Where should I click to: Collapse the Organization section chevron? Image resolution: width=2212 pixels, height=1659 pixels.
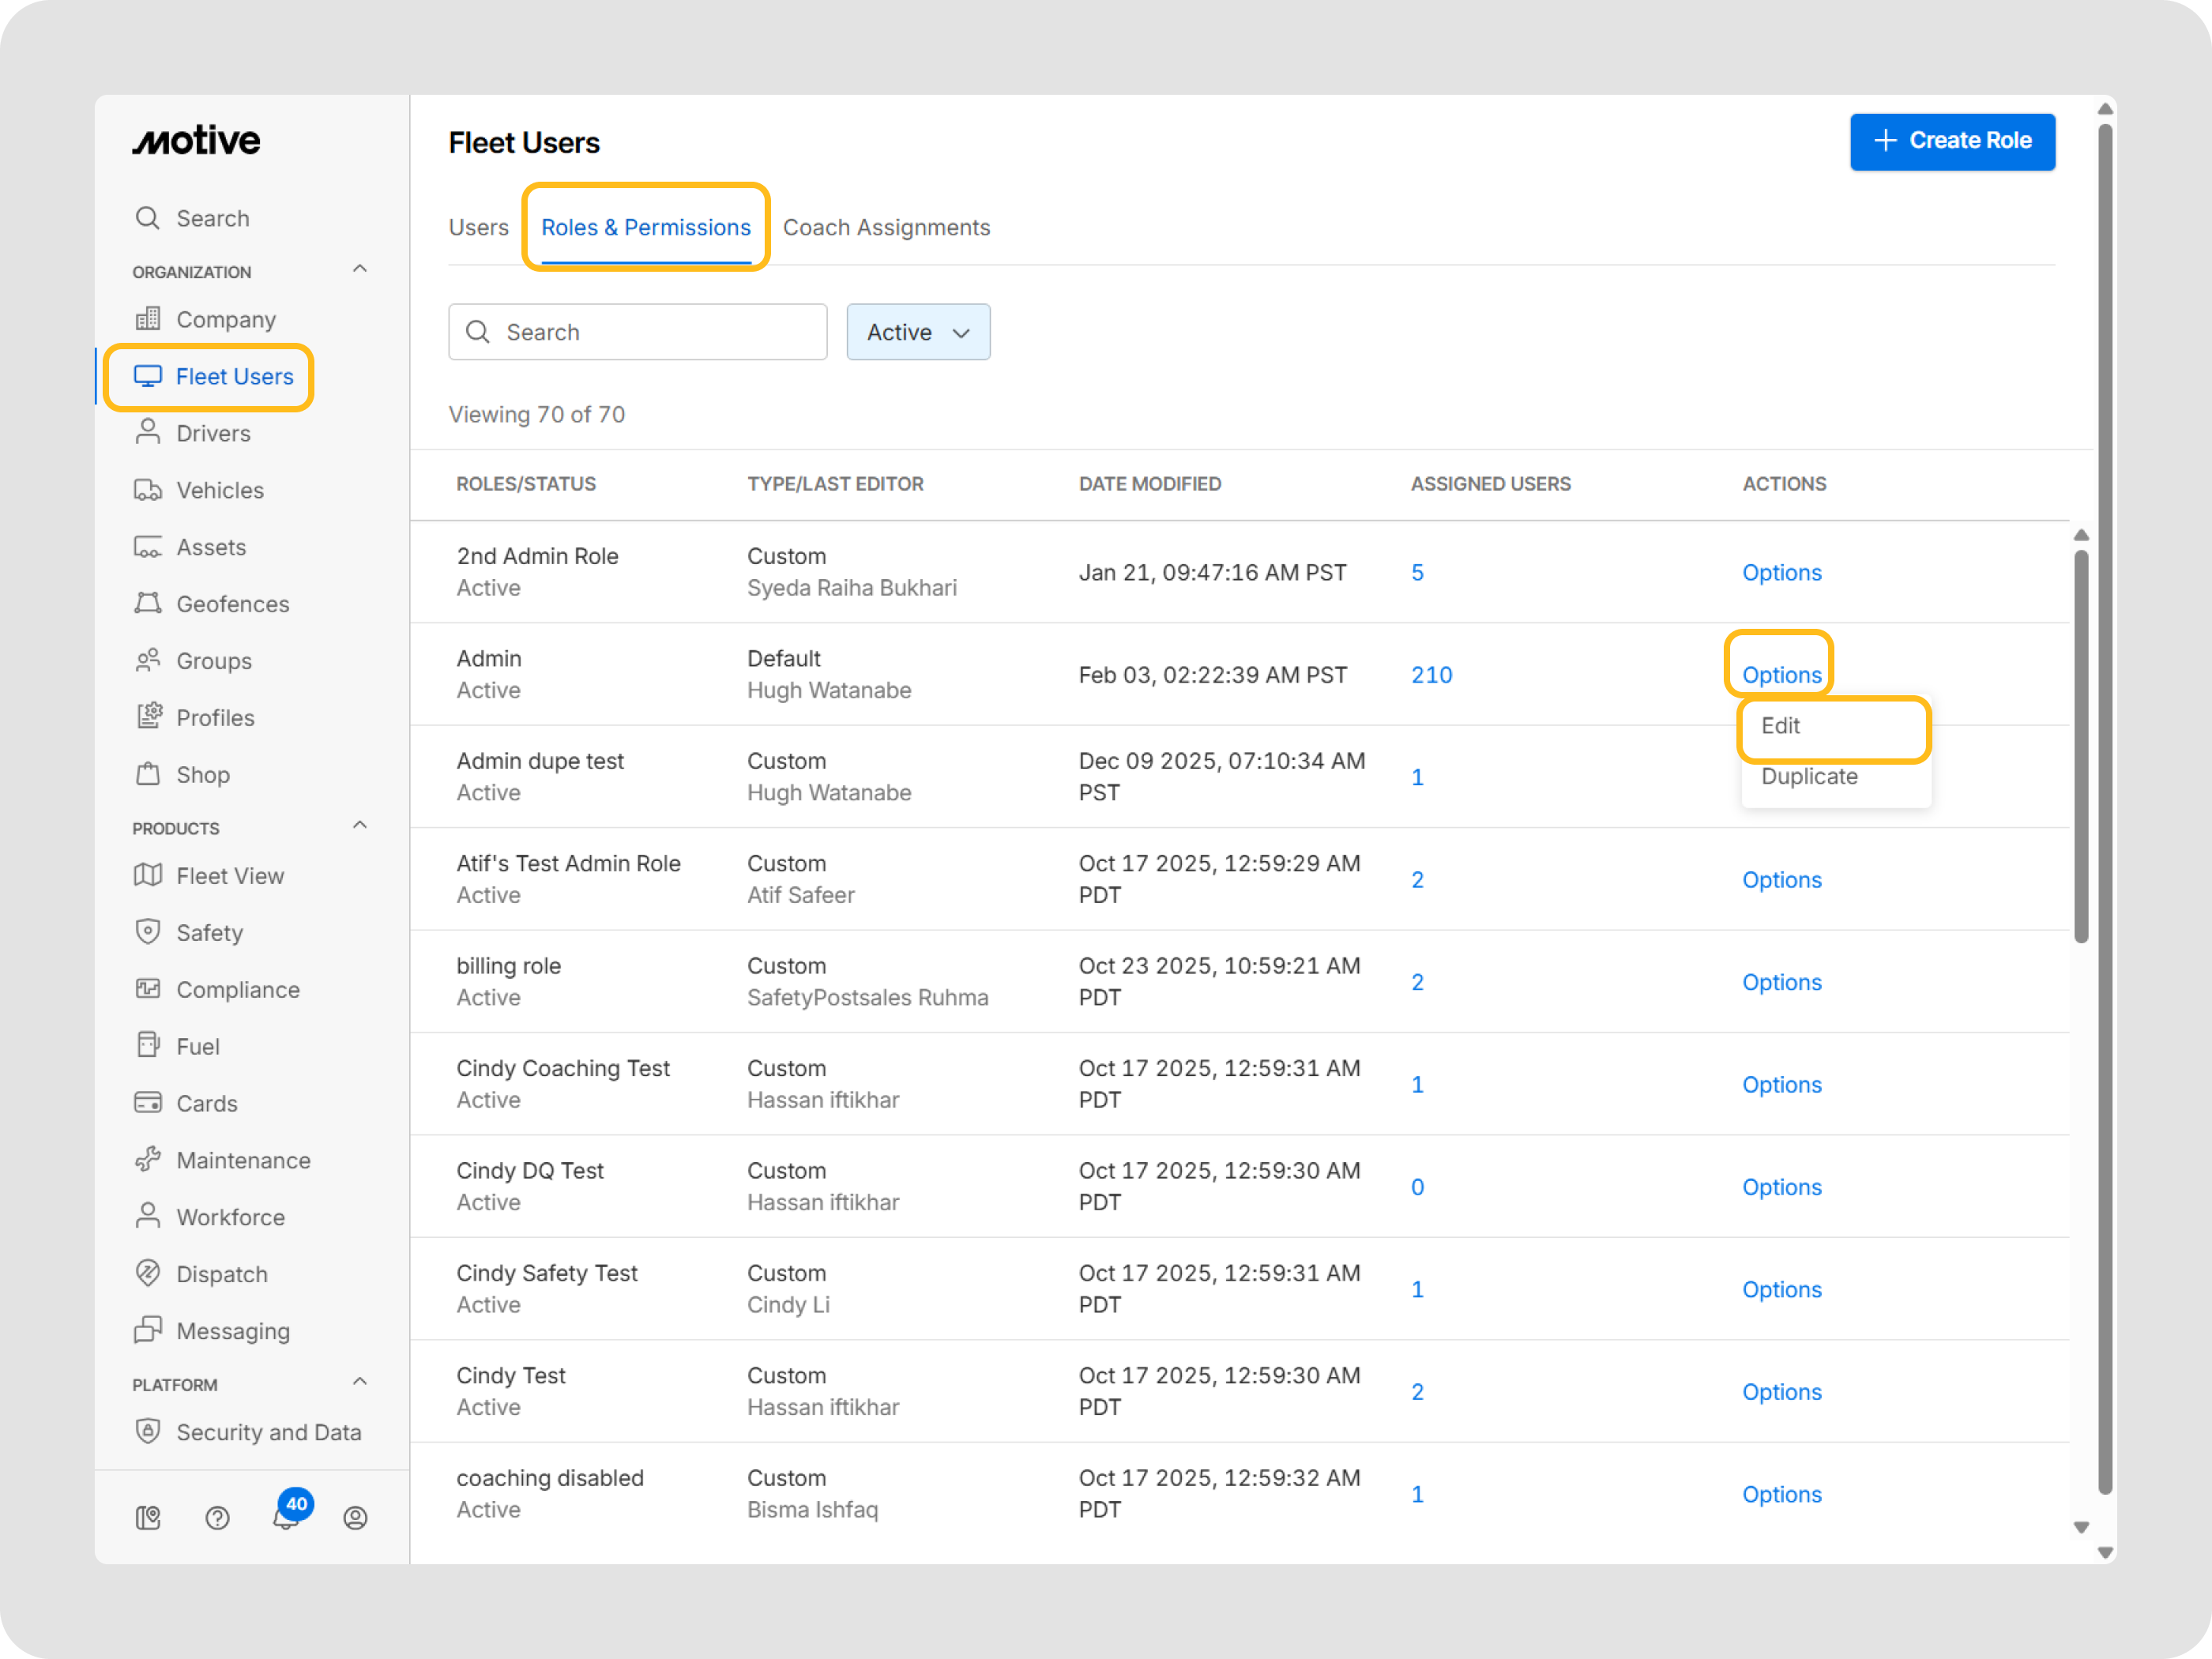pyautogui.click(x=360, y=269)
